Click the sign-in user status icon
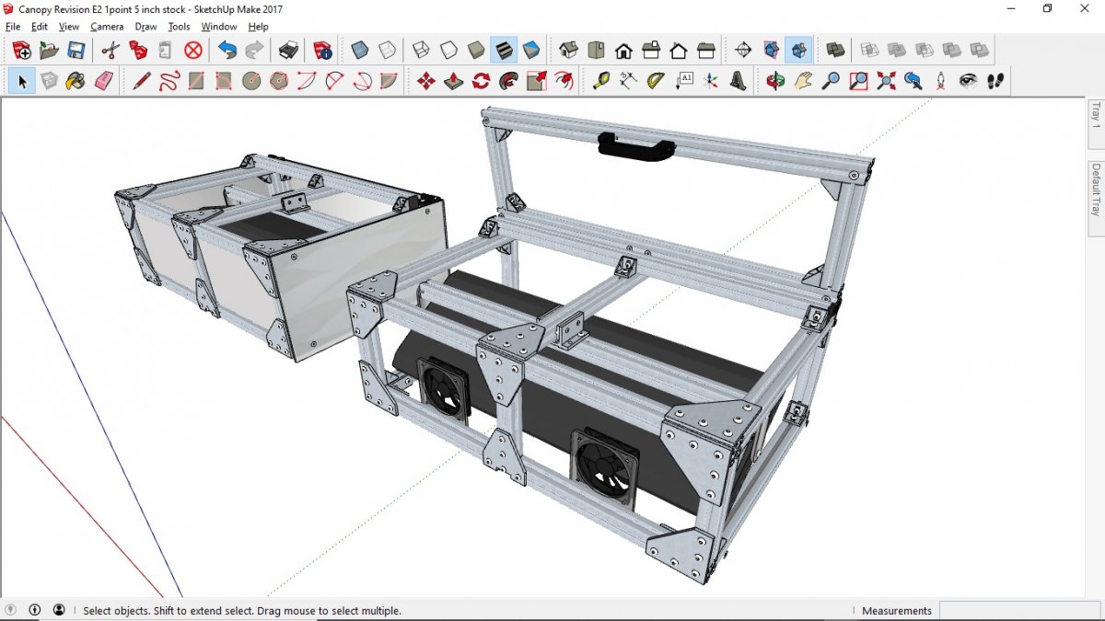Viewport: 1105px width, 621px height. click(x=59, y=610)
